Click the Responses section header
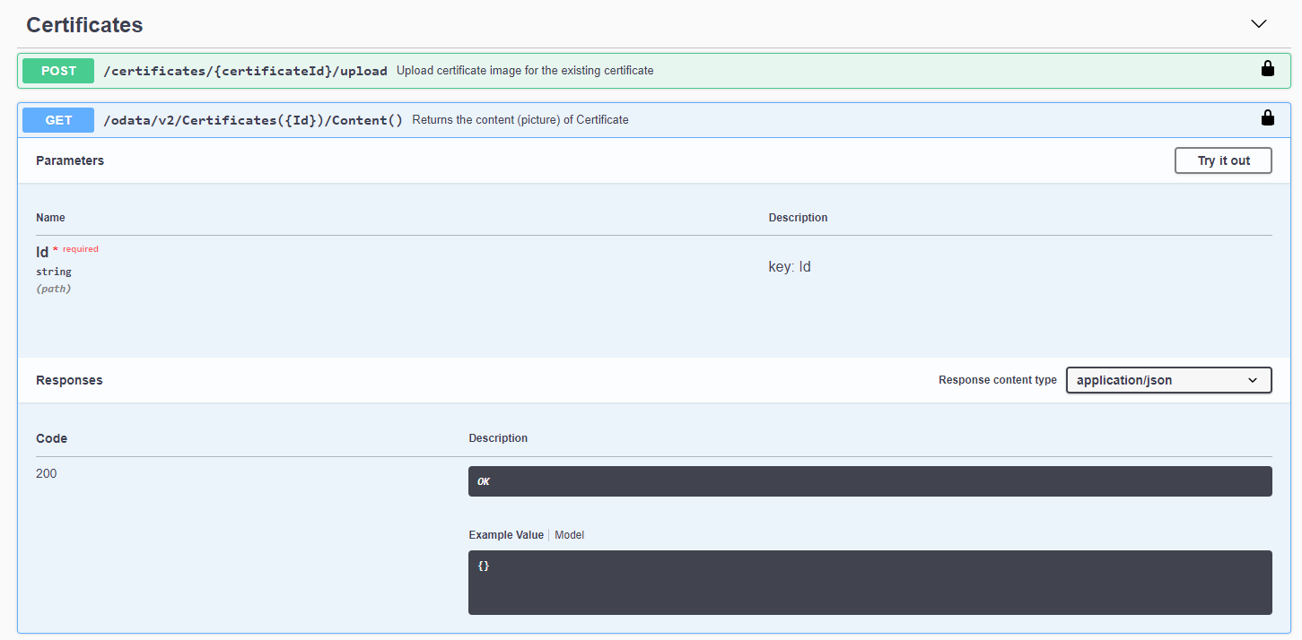 [69, 380]
